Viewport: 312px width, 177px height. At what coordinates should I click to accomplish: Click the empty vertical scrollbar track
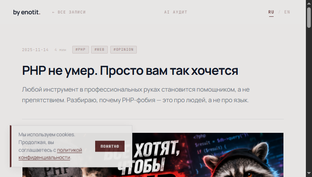pos(309,100)
